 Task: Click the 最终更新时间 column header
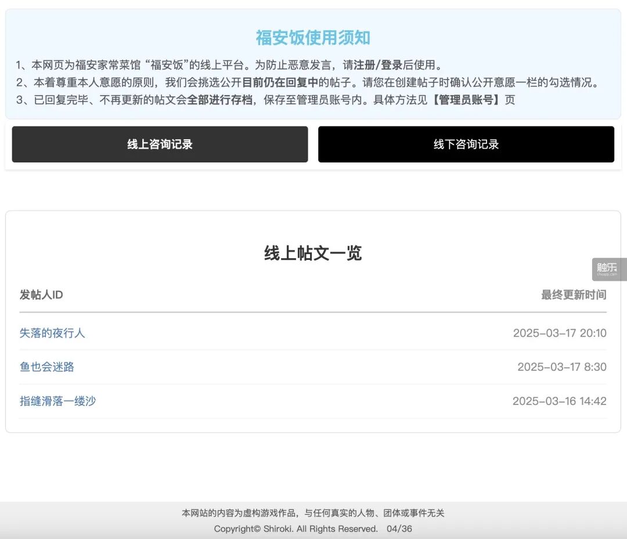574,295
